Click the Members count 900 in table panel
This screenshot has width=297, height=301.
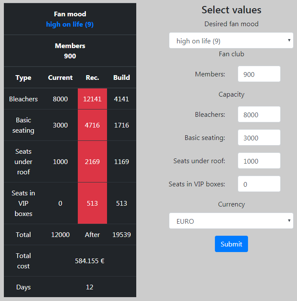(x=70, y=56)
